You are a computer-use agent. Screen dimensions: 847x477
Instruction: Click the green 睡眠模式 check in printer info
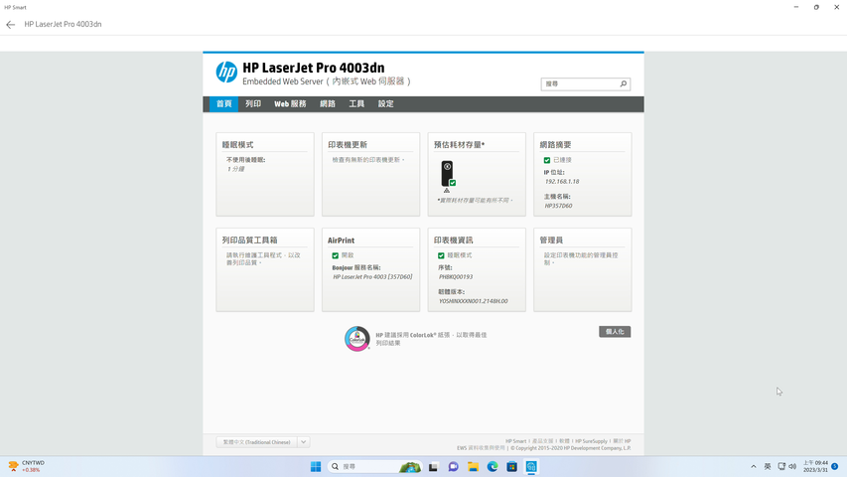(441, 255)
